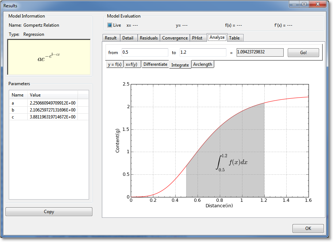Click the 'to' input field with 1.2
Screen dimensions: 333x242
point(203,52)
